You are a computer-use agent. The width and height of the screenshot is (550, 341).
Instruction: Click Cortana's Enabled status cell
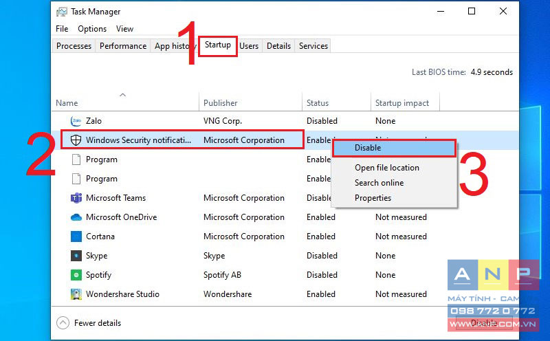(321, 236)
